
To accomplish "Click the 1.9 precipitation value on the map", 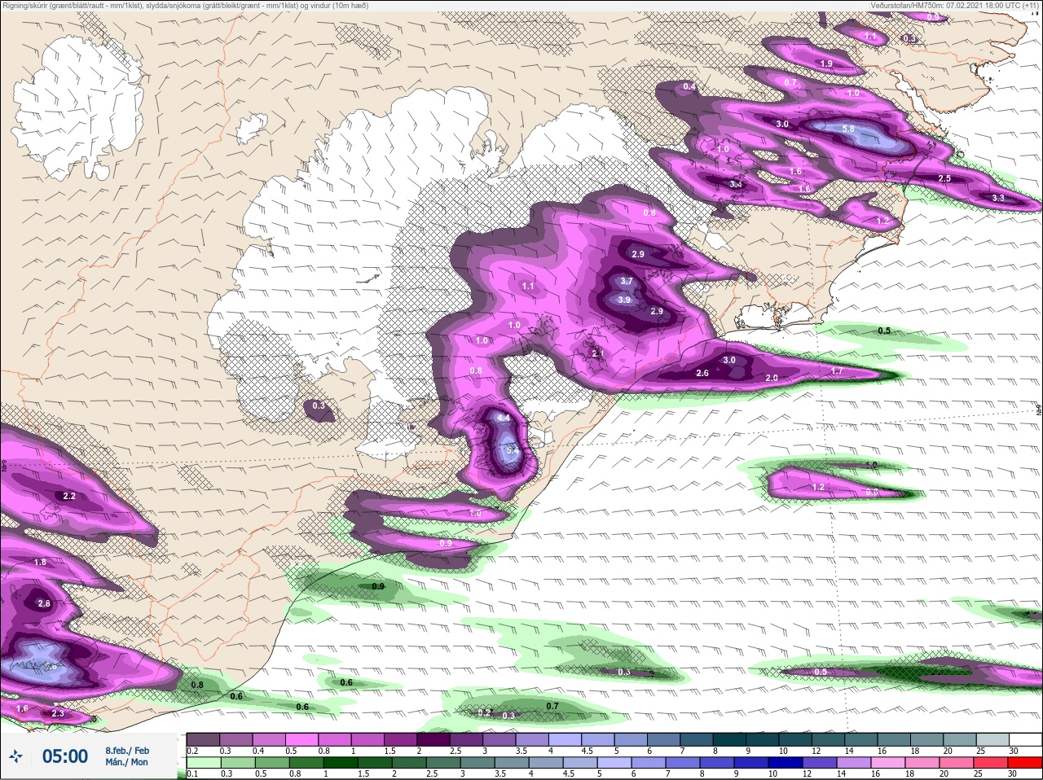I will click(826, 64).
